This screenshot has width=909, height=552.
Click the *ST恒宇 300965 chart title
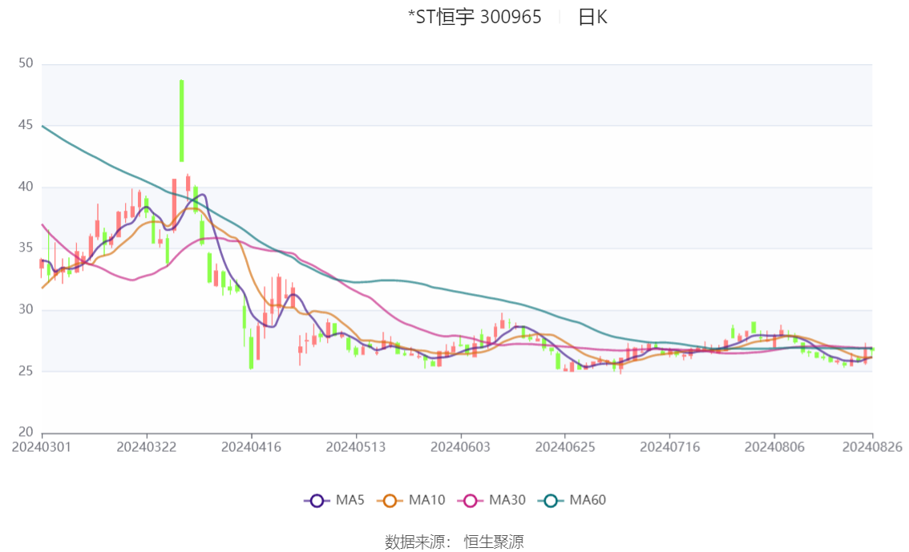pyautogui.click(x=475, y=17)
